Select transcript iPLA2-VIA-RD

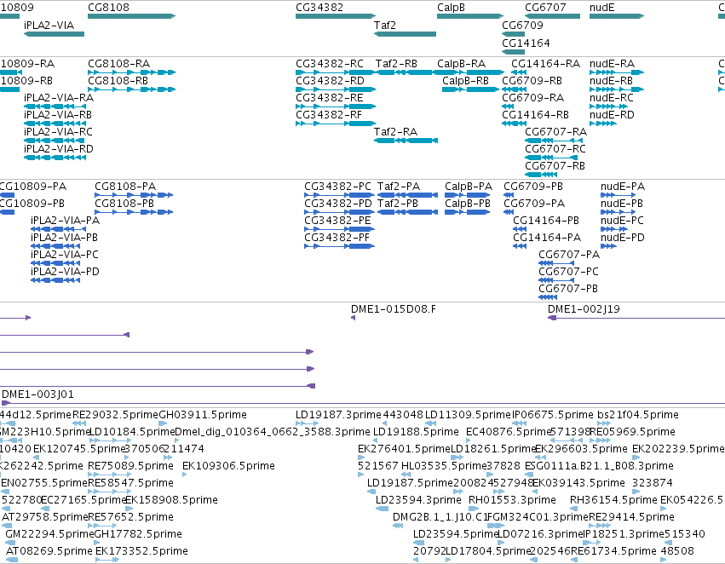click(59, 149)
